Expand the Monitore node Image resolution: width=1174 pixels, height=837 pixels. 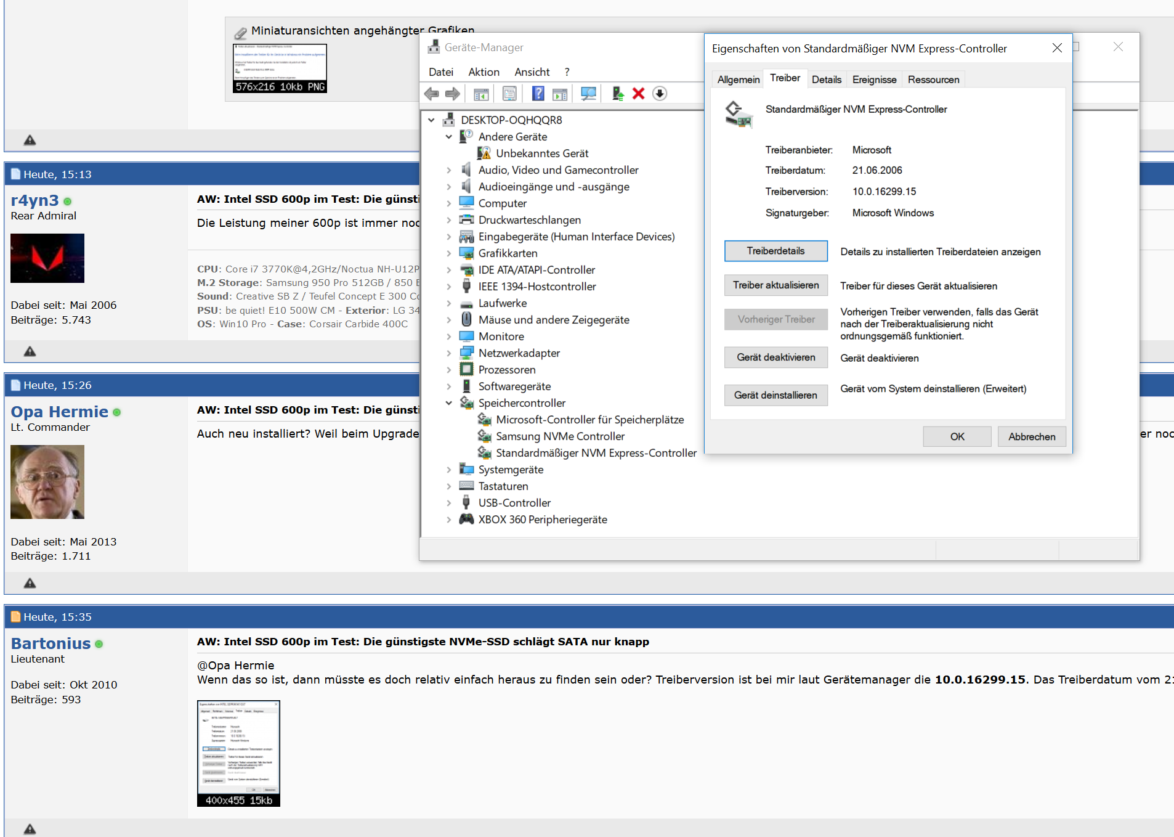pos(449,336)
